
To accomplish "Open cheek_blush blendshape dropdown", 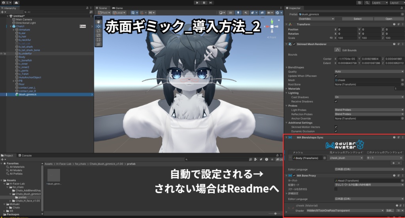I will (x=346, y=158).
